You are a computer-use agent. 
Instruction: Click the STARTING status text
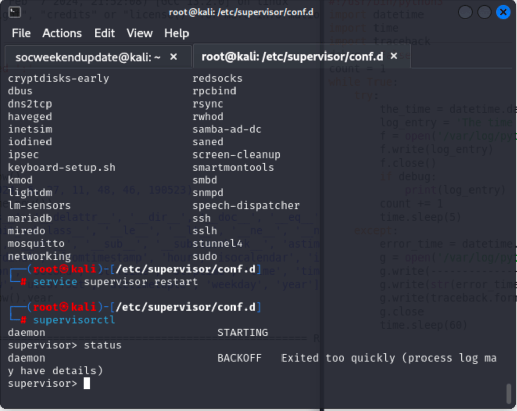(x=243, y=333)
